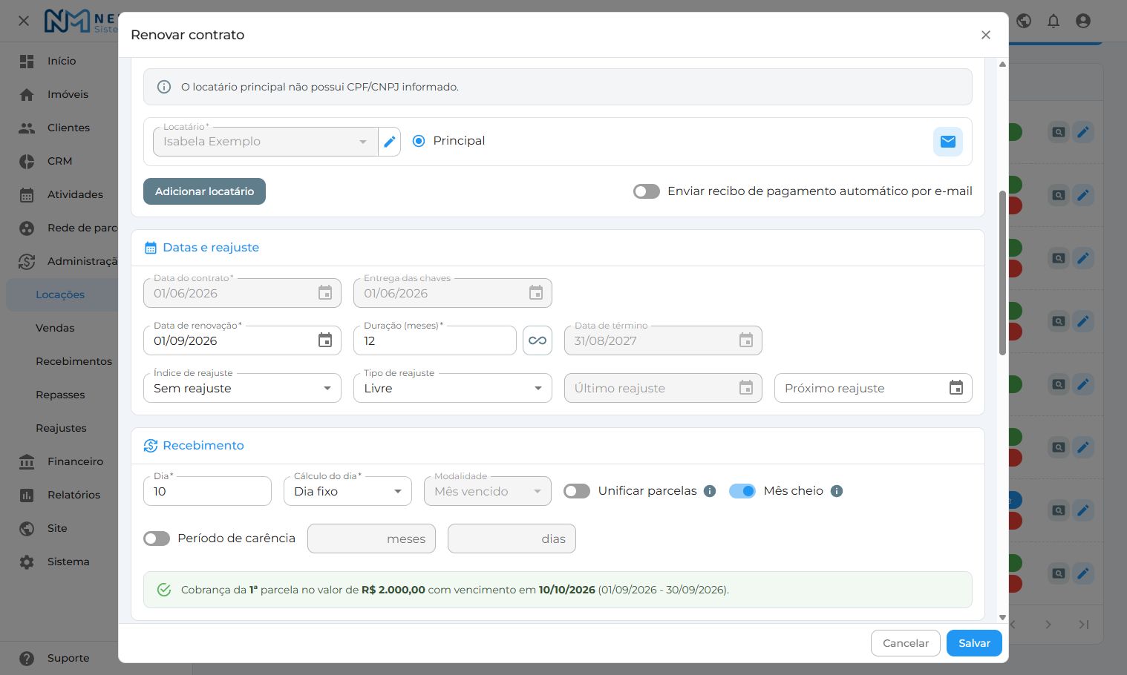The image size is (1127, 675).
Task: Open the user account icon
Action: (1083, 21)
